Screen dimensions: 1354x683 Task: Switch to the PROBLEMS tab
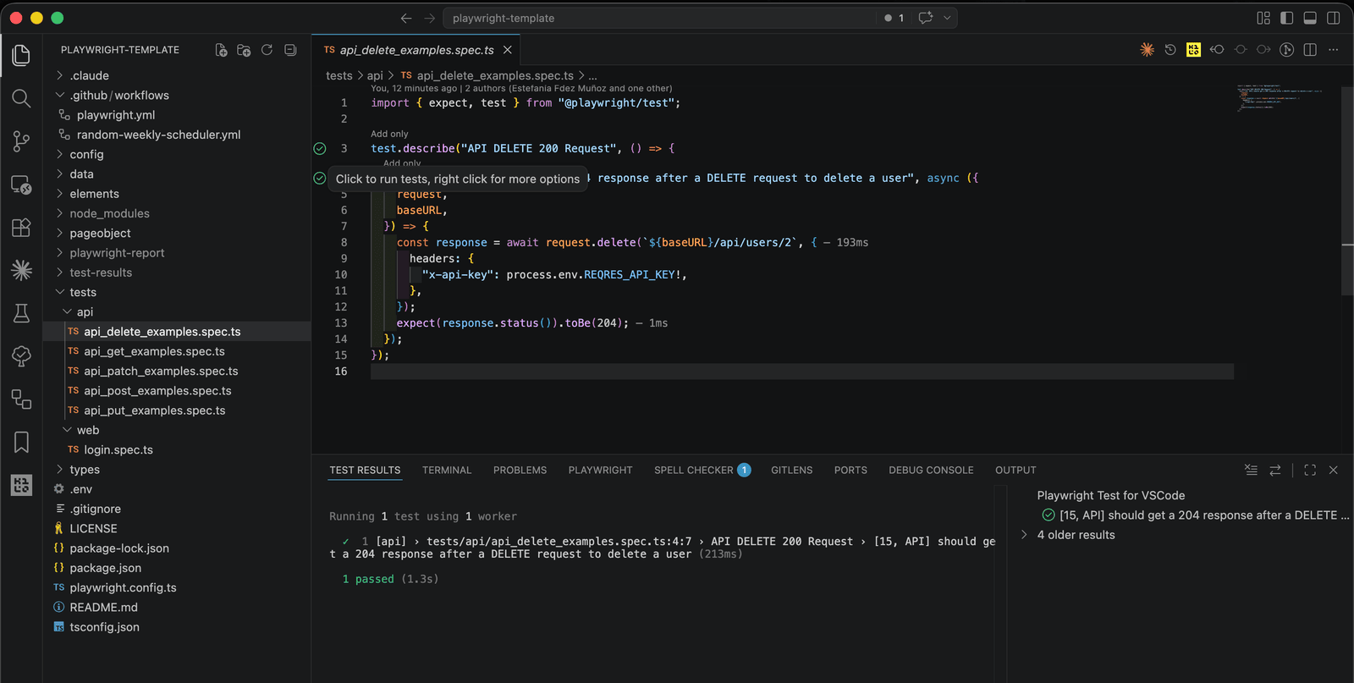(520, 470)
